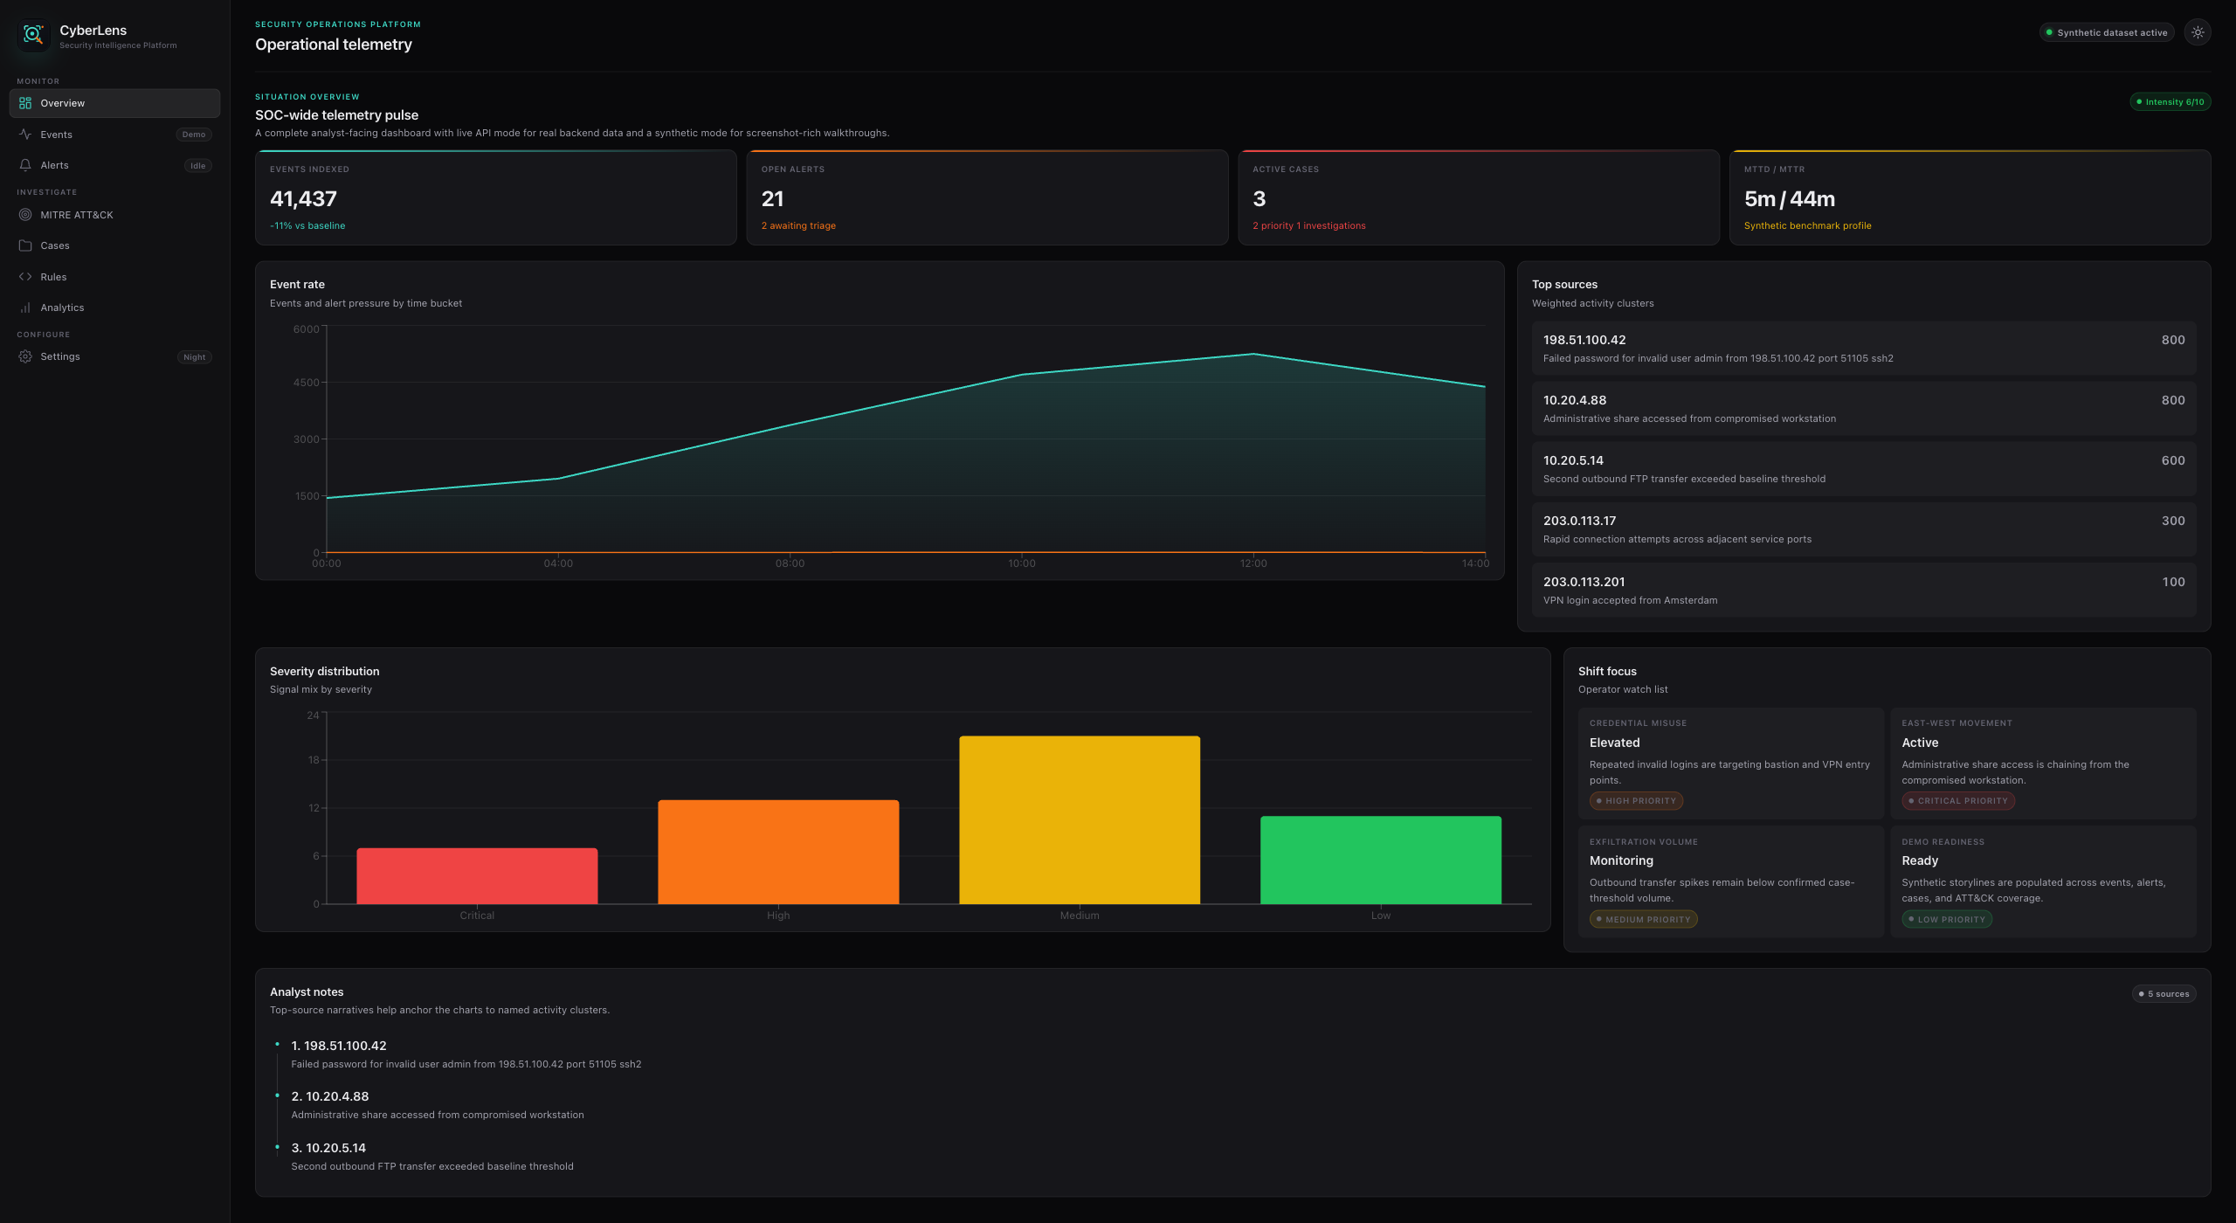Click the Alerts bell icon
This screenshot has width=2236, height=1223.
coord(25,164)
